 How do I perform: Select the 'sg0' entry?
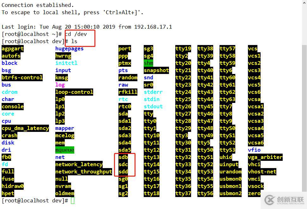[x=123, y=179]
